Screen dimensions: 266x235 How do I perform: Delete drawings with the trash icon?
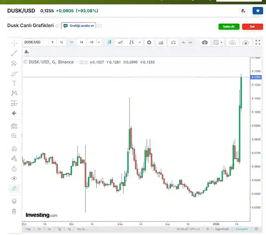(x=14, y=211)
